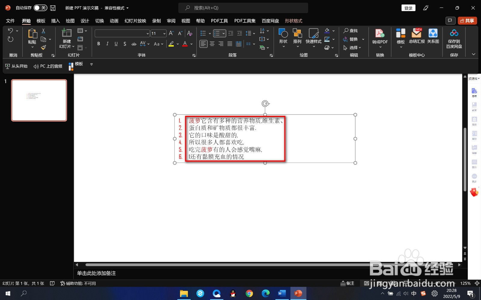Open the shape fill paint bucket
481x300 pixels.
pos(327,31)
